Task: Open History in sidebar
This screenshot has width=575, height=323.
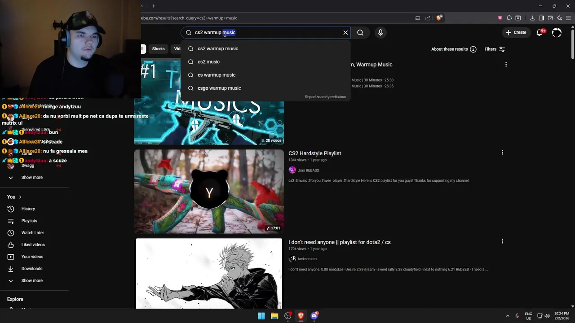Action: (28, 209)
